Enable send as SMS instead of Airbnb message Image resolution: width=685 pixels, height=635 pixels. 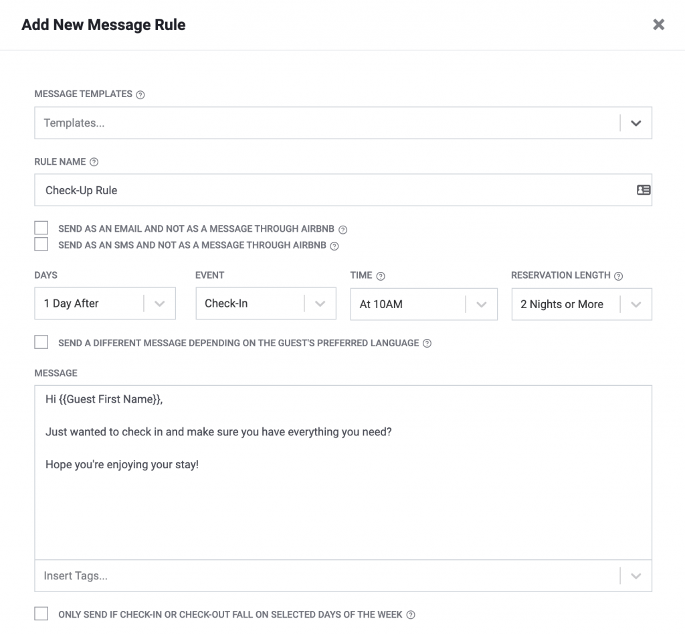click(41, 244)
